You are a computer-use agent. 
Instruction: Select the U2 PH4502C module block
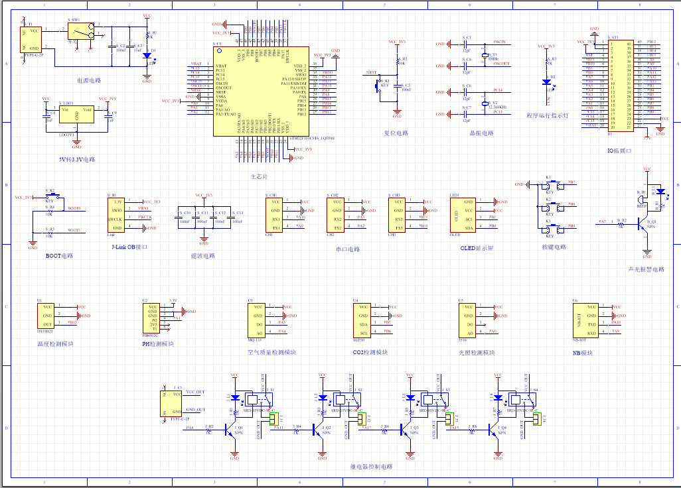(x=151, y=318)
